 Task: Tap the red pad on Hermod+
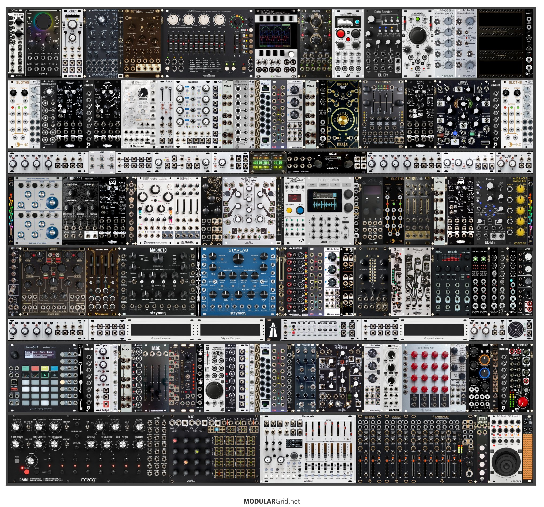(35, 368)
